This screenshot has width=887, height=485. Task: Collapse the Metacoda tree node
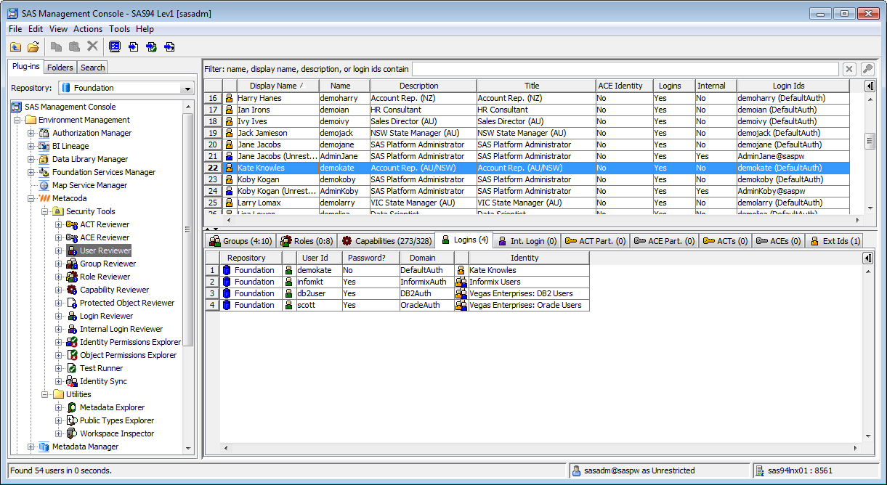click(31, 198)
